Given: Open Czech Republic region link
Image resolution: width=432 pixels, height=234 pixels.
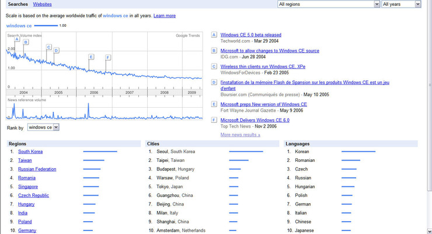Looking at the screenshot, I should [33, 195].
